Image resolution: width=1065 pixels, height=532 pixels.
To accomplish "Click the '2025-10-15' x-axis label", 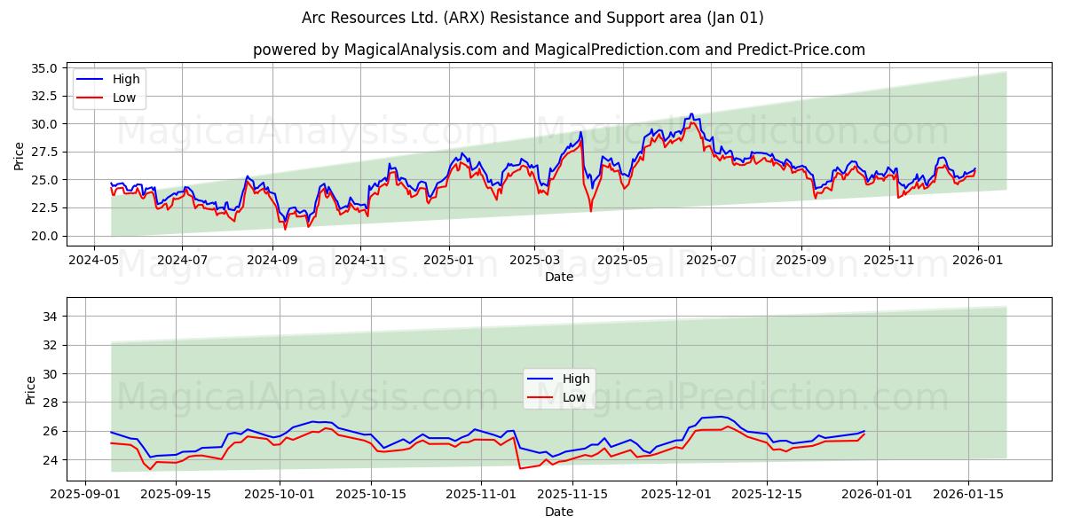I will pos(372,496).
